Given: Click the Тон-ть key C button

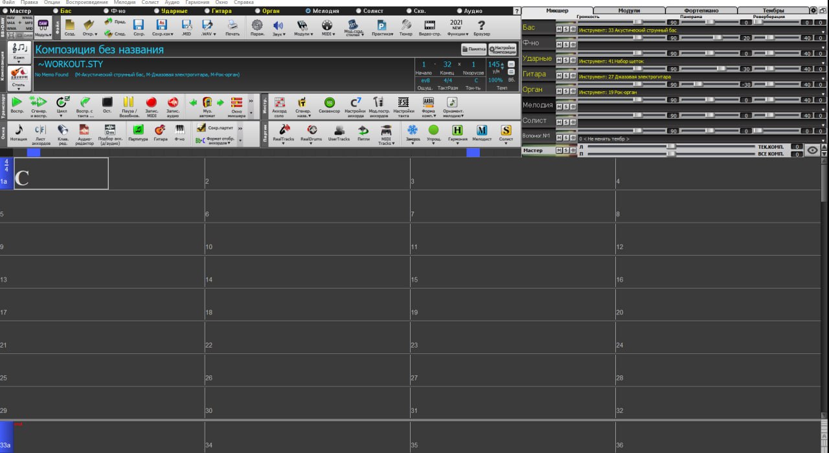Looking at the screenshot, I should coord(476,80).
